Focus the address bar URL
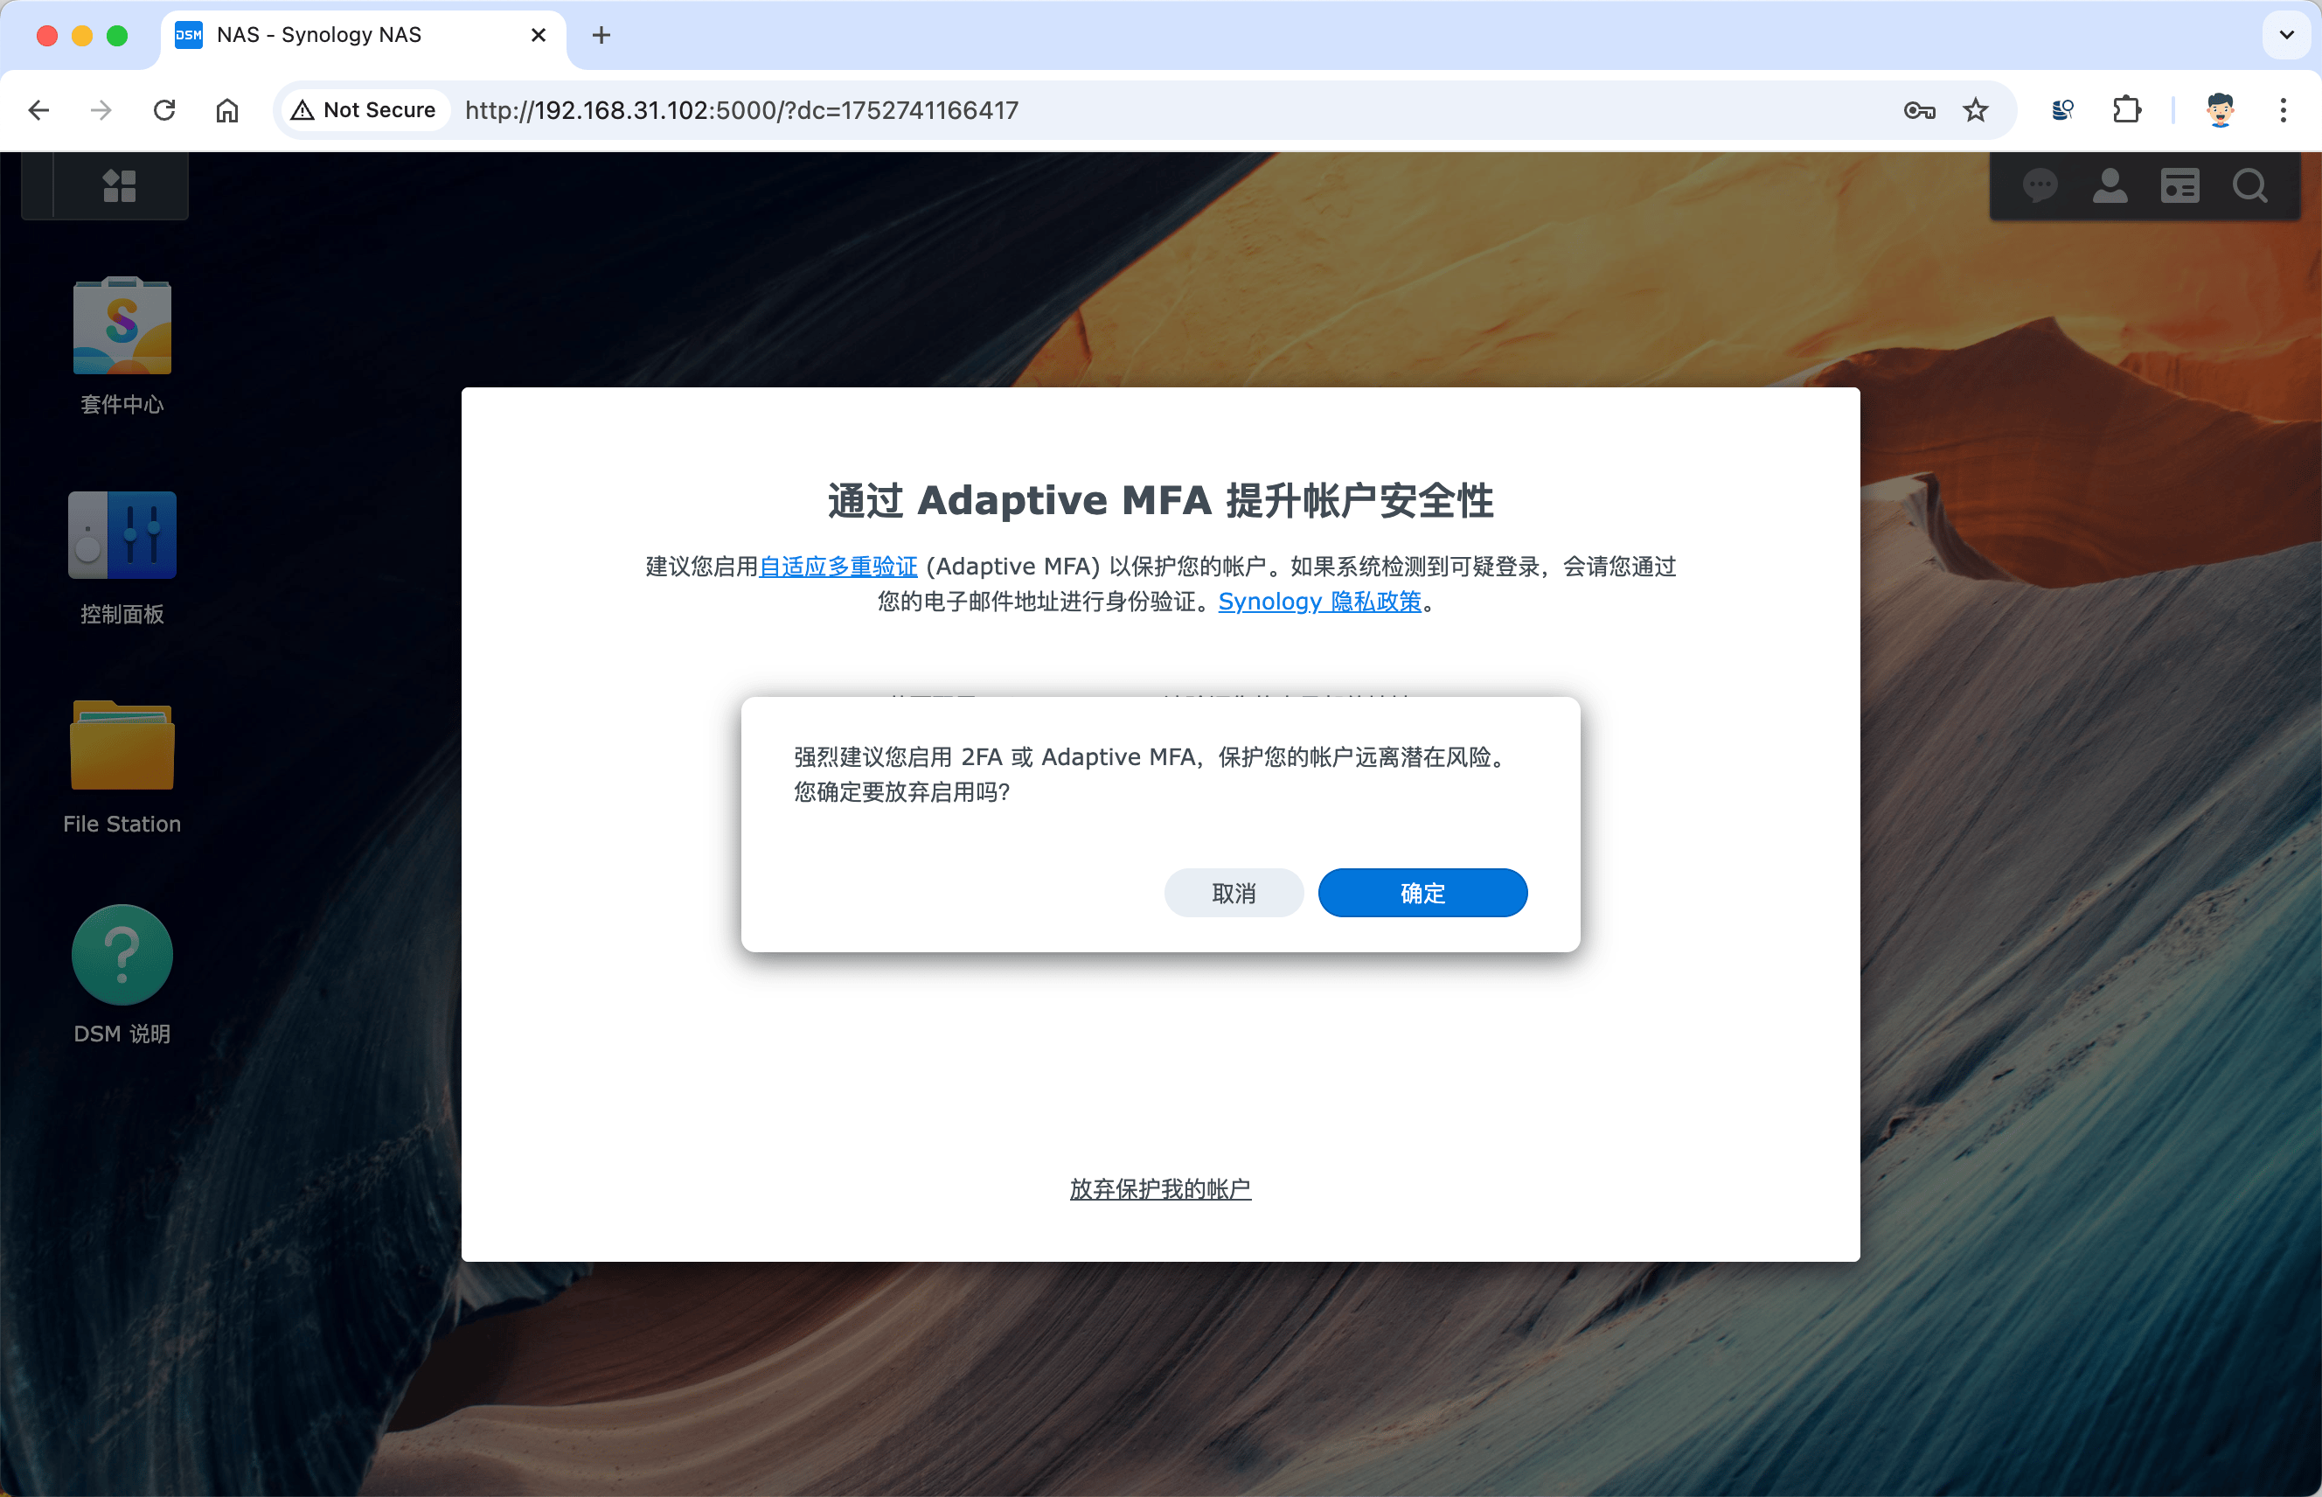The width and height of the screenshot is (2322, 1497). [741, 110]
